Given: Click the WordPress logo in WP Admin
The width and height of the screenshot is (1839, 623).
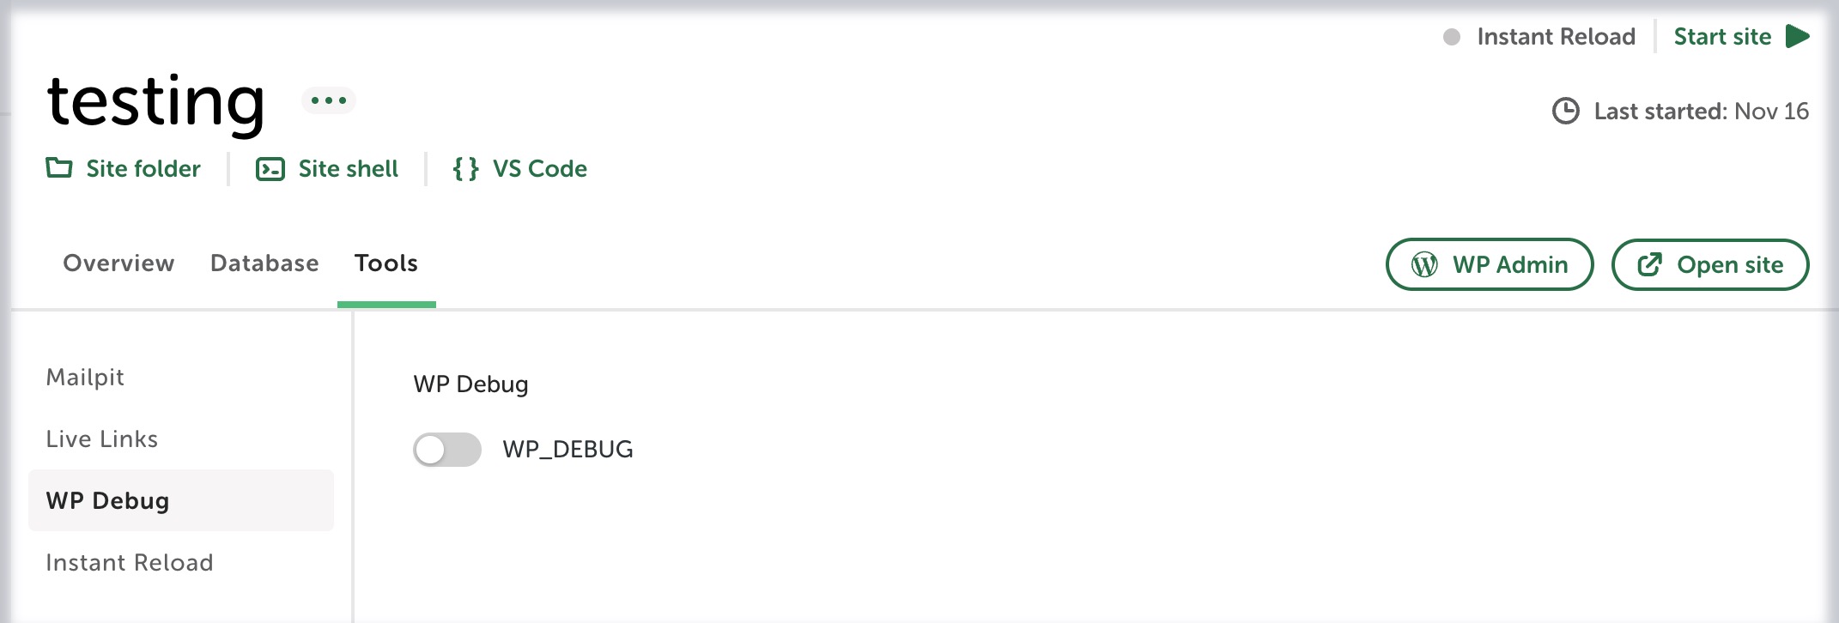Looking at the screenshot, I should click(x=1424, y=265).
